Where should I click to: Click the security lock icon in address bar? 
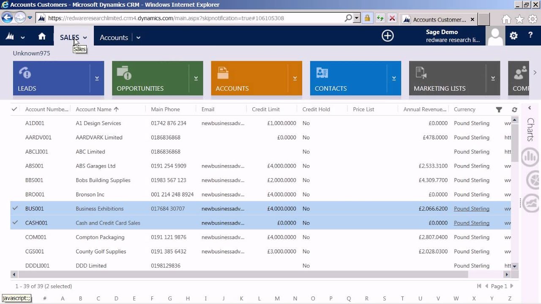367,18
